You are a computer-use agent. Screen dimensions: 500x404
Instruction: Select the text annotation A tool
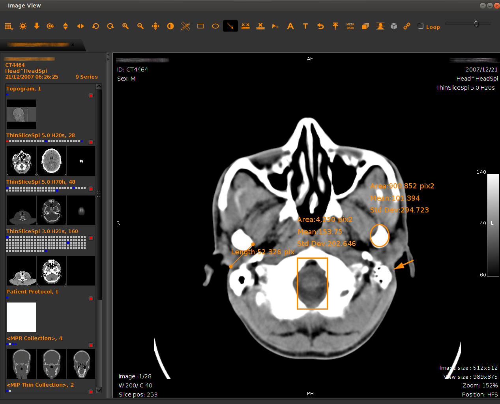pyautogui.click(x=290, y=26)
